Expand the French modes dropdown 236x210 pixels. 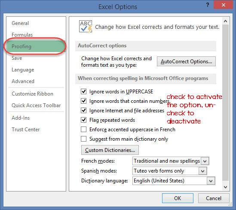click(x=205, y=161)
